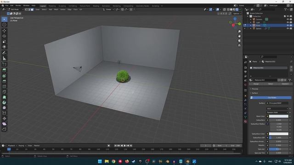Toggle X-Ray display in viewport header

[x=224, y=9]
